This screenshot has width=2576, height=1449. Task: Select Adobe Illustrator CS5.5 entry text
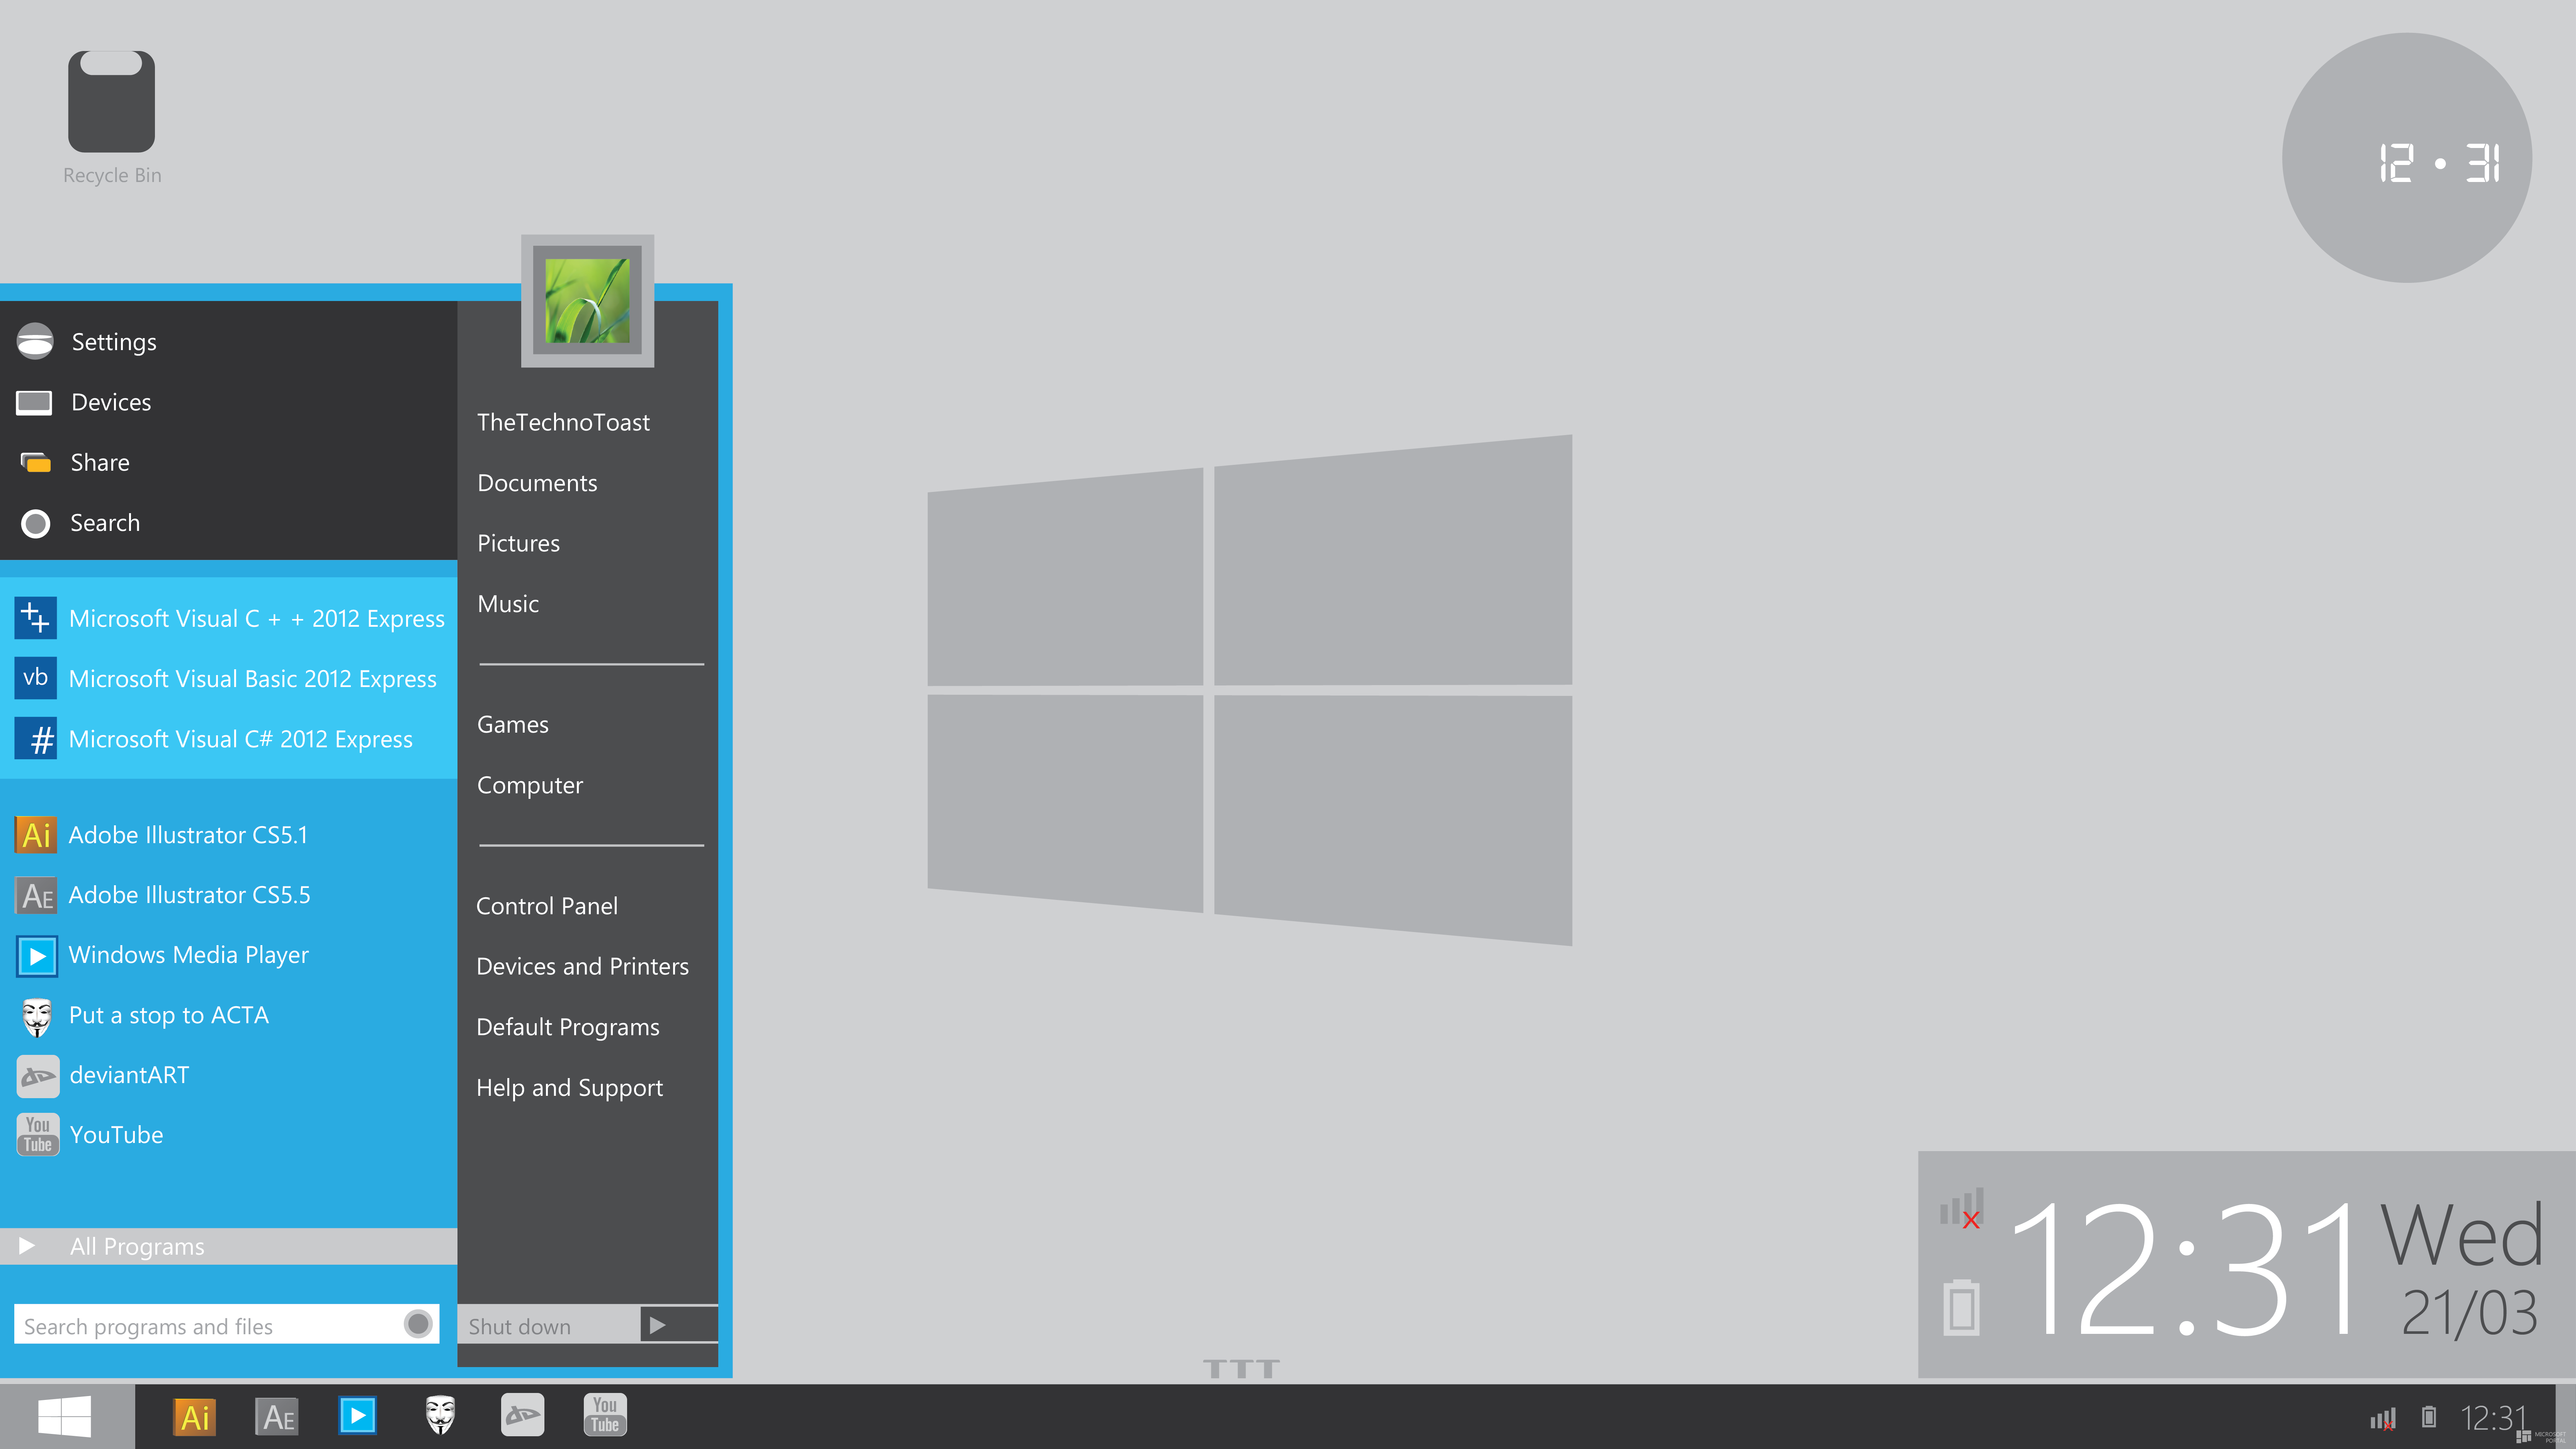(x=189, y=895)
